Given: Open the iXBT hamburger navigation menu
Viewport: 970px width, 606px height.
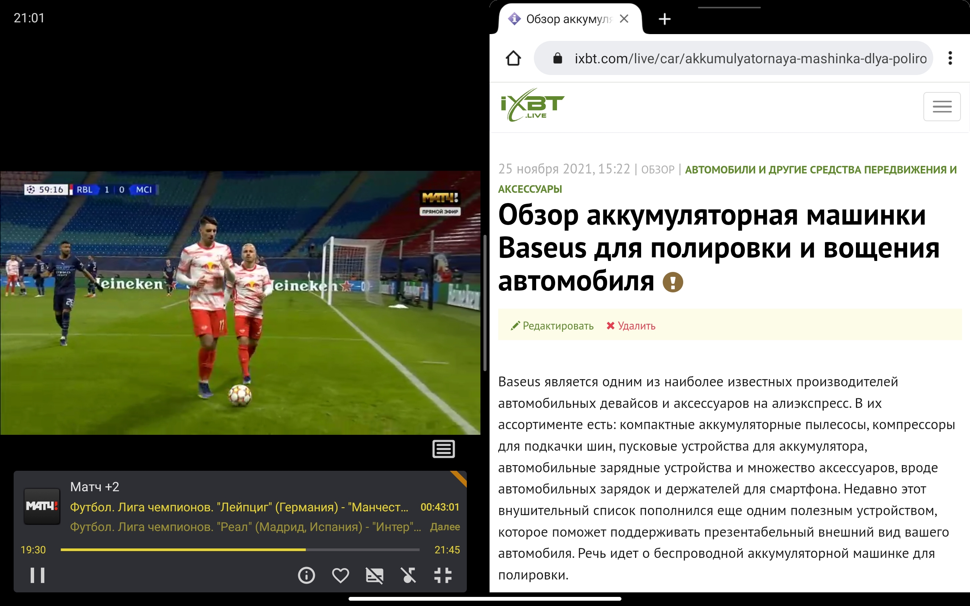Looking at the screenshot, I should [942, 106].
